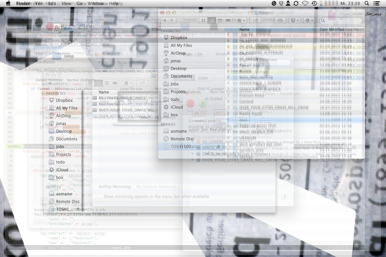The width and height of the screenshot is (386, 257).
Task: Open the File menu
Action: tap(39, 3)
